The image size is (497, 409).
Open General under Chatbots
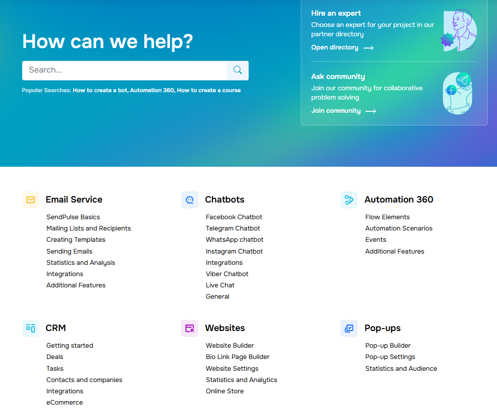(x=217, y=297)
